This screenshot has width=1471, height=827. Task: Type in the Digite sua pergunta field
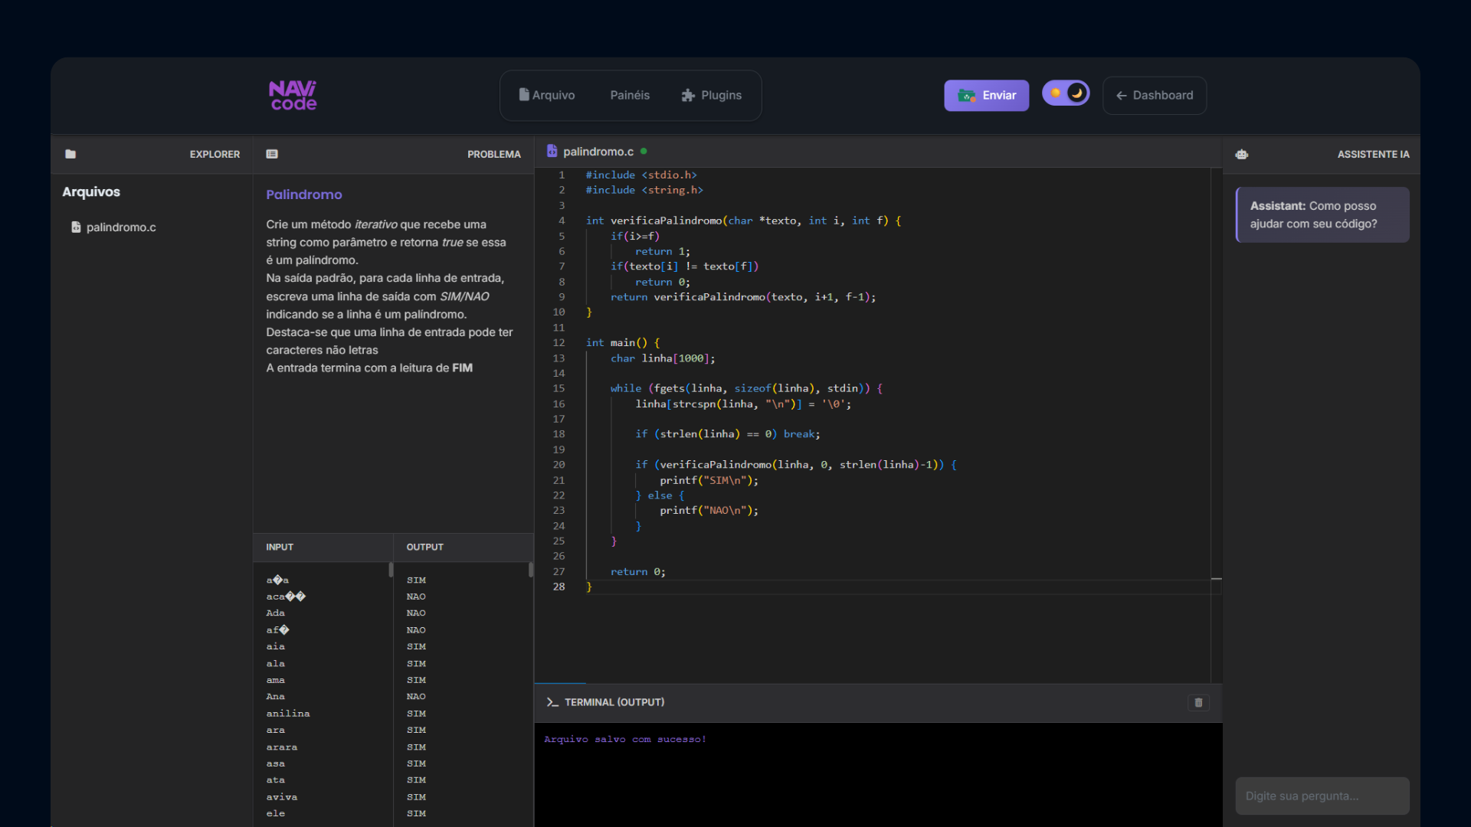pos(1321,796)
